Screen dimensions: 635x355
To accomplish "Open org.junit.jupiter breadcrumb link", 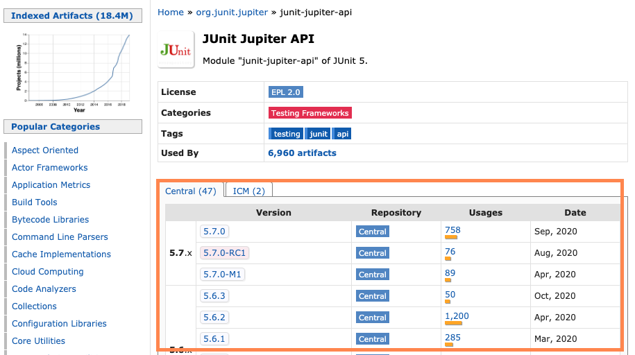I will pos(232,12).
